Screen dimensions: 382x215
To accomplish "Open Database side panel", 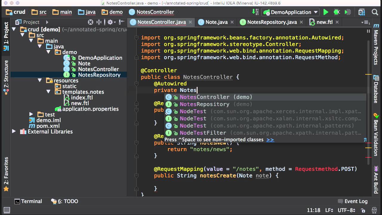I will (376, 89).
